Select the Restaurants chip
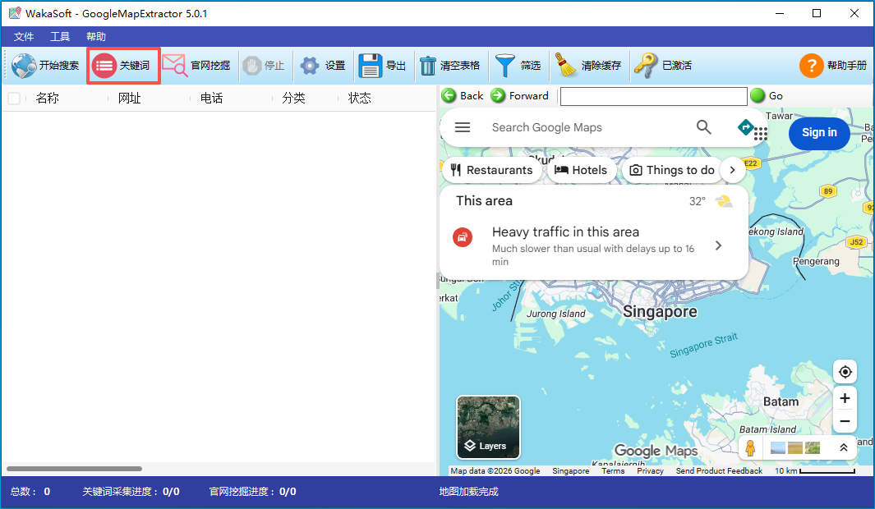The image size is (875, 509). tap(492, 170)
